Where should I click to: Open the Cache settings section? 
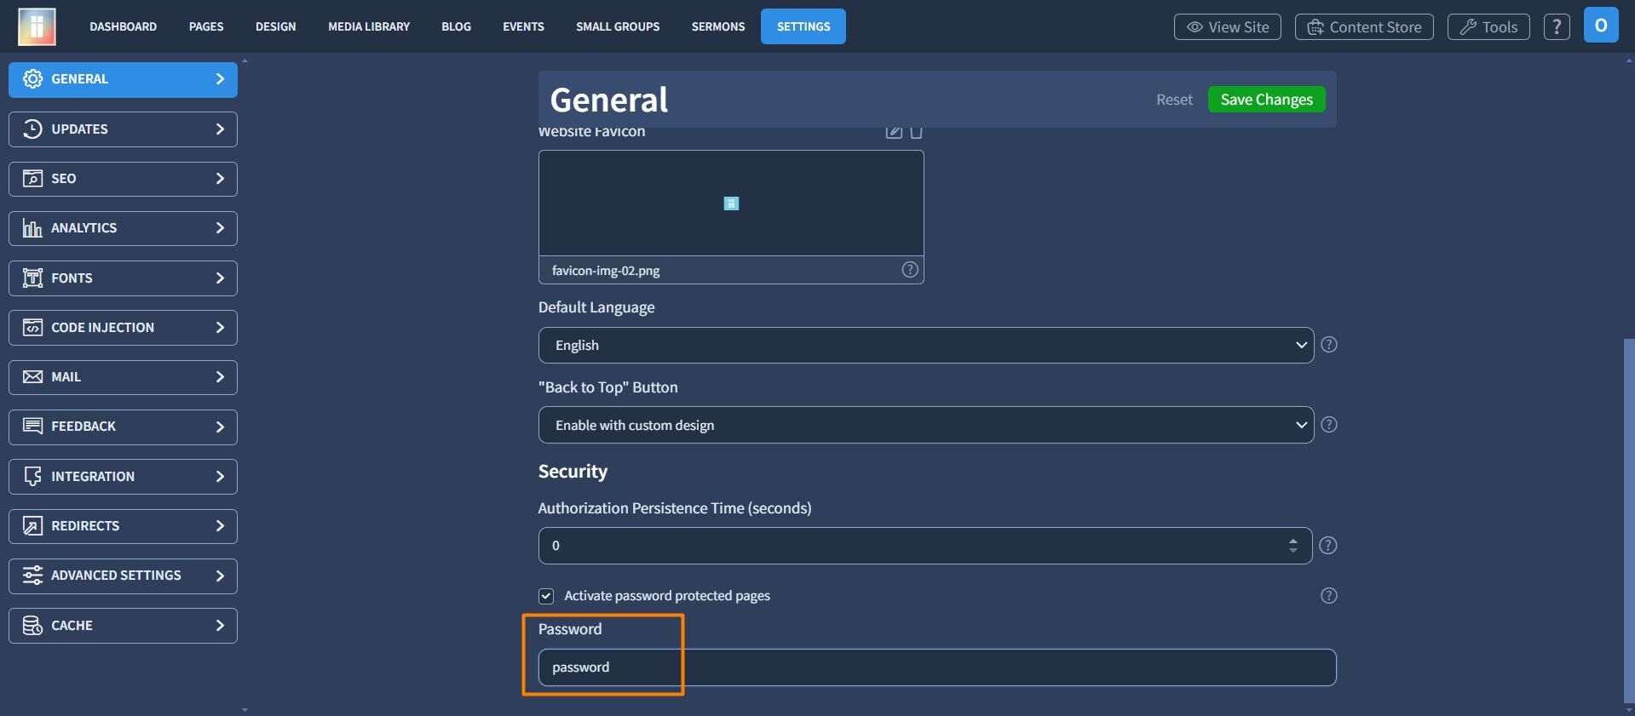coord(123,626)
